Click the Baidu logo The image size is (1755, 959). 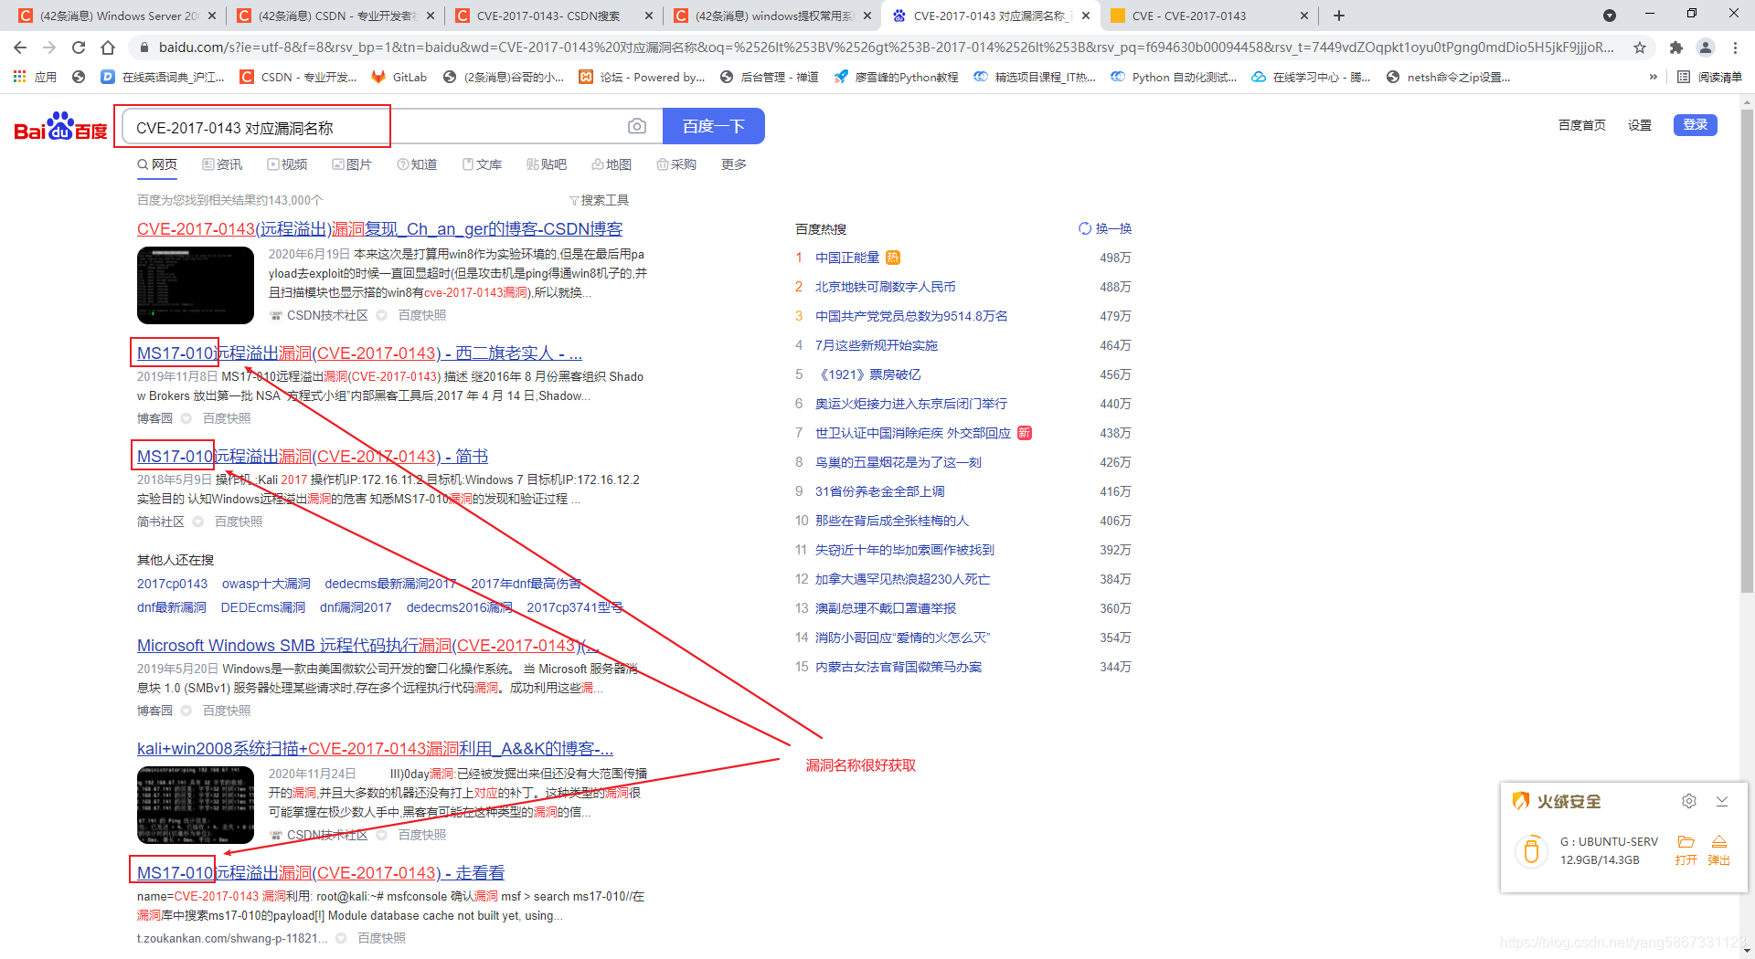pyautogui.click(x=60, y=127)
